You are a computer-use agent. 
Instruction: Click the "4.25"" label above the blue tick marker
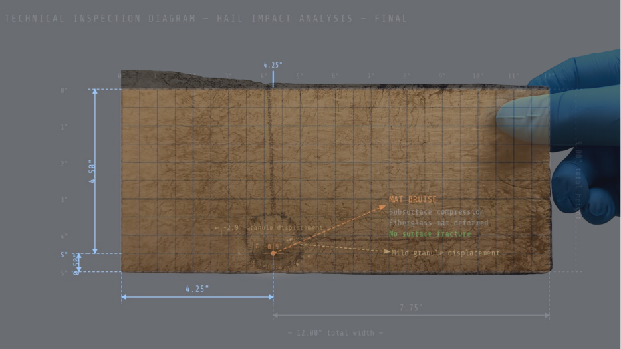273,65
